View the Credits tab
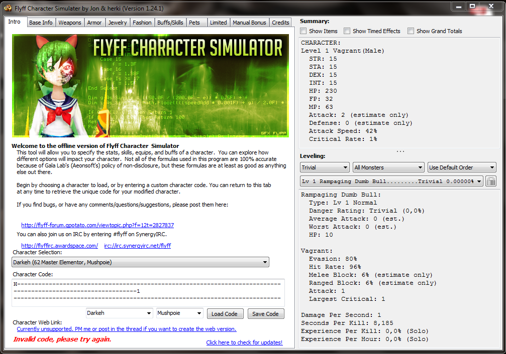Screen dimensions: 506x354 coord(280,23)
